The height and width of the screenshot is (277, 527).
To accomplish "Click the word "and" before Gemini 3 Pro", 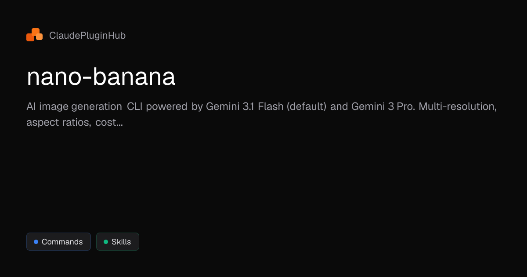I will pos(339,107).
